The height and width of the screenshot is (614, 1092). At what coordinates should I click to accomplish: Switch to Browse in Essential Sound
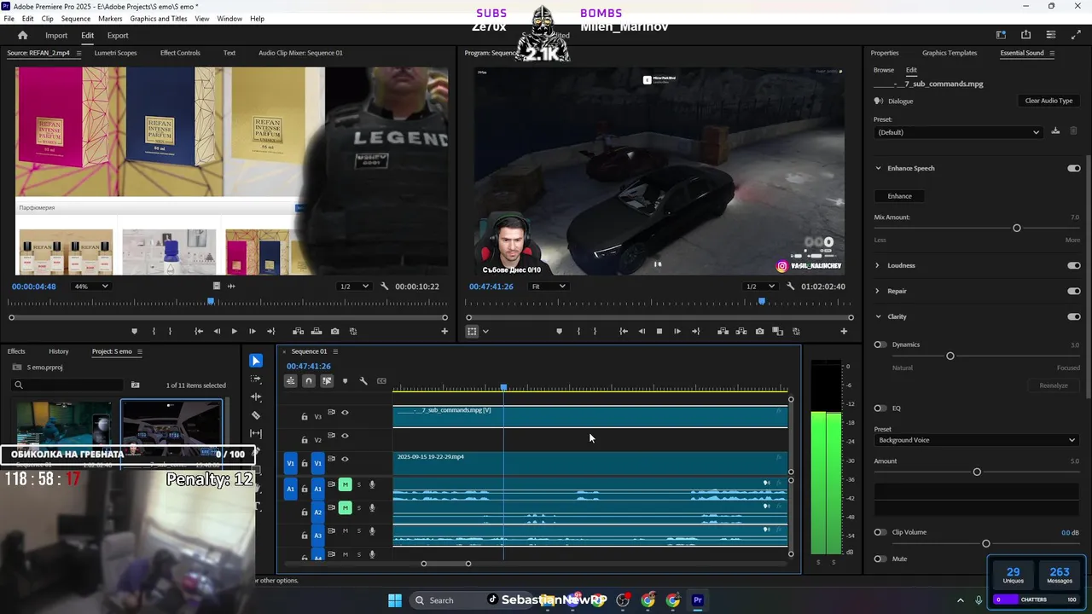[884, 70]
